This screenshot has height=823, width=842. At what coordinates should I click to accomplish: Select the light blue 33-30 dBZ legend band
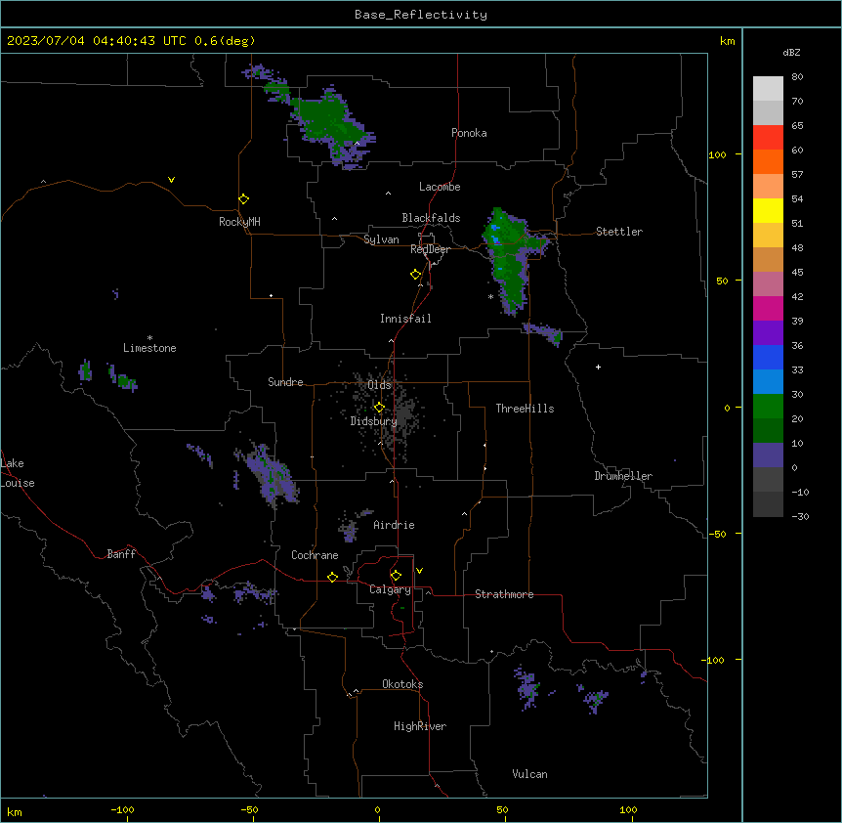768,381
